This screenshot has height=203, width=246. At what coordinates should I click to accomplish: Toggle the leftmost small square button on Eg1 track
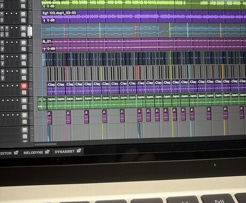(2, 14)
